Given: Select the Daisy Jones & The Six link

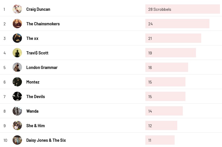Looking at the screenshot, I should point(46,140).
